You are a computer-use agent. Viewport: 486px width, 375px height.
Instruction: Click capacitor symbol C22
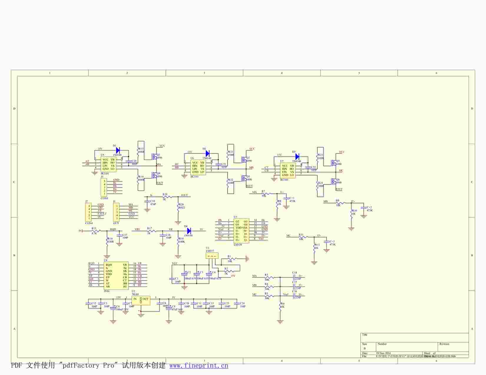click(x=308, y=168)
